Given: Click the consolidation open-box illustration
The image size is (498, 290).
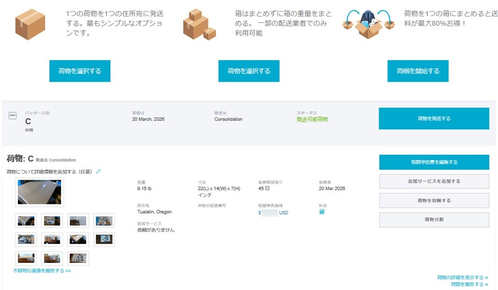Looking at the screenshot, I should click(x=369, y=23).
